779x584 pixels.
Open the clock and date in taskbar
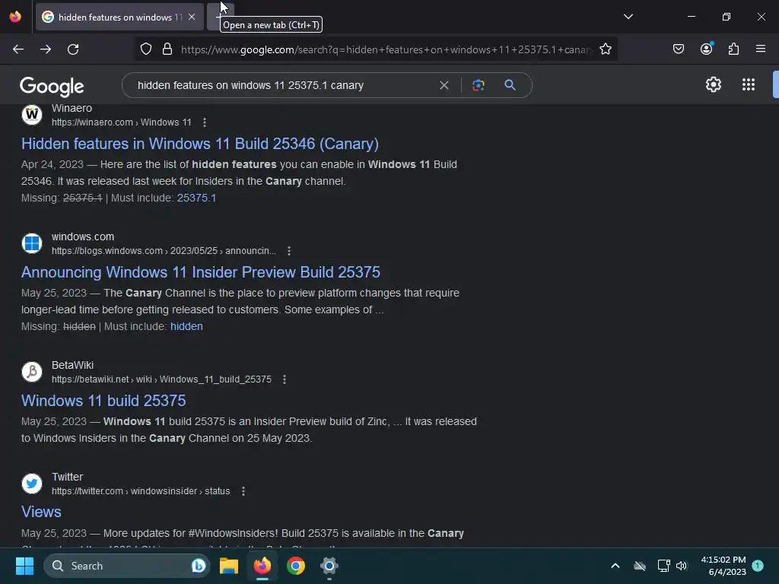(x=723, y=566)
